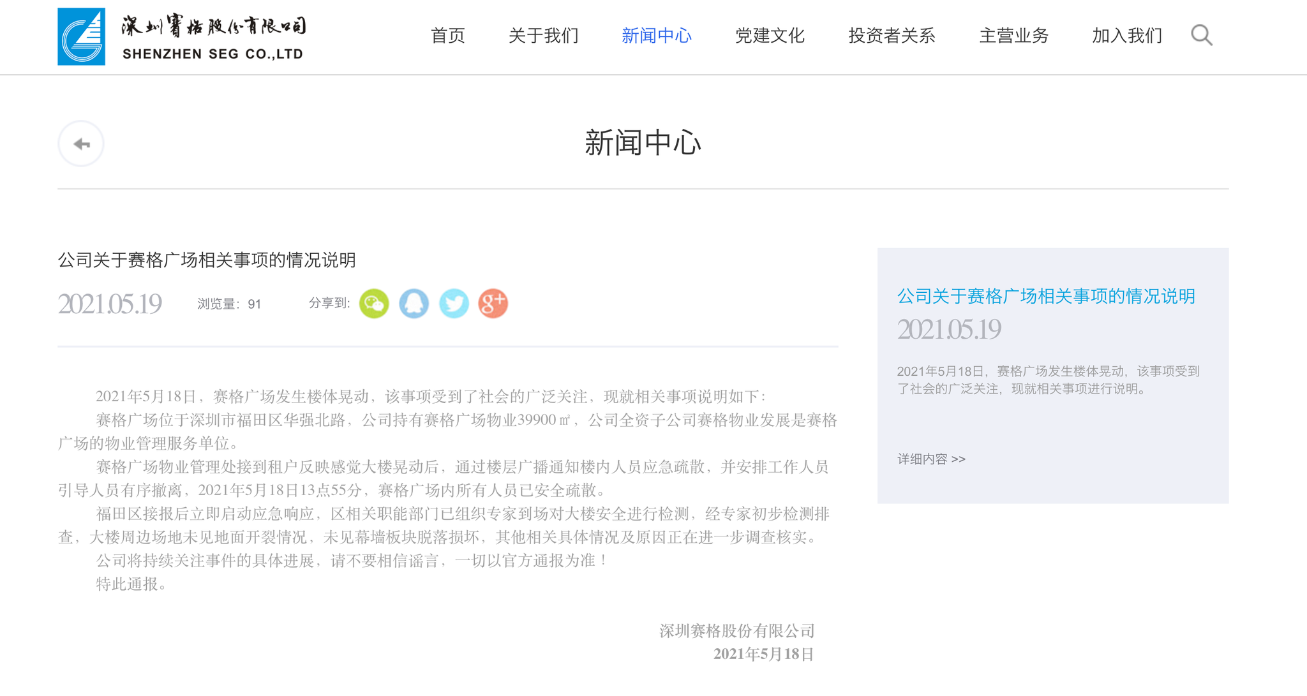Click the SHENZHEN SEG CO.,LTD company name

point(213,54)
